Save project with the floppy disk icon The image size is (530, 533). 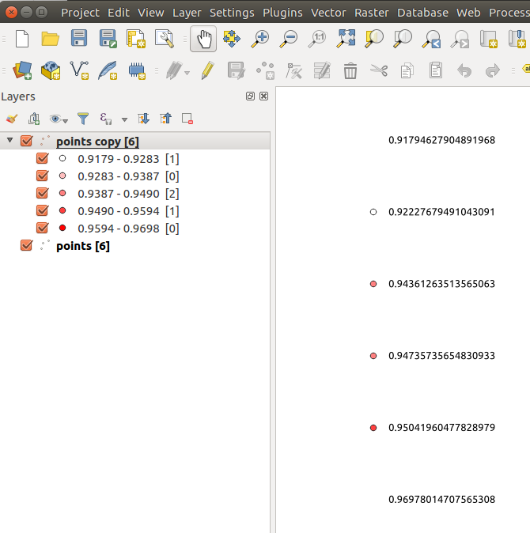coord(79,38)
